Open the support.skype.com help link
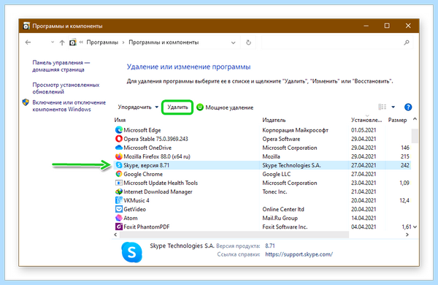 click(299, 254)
